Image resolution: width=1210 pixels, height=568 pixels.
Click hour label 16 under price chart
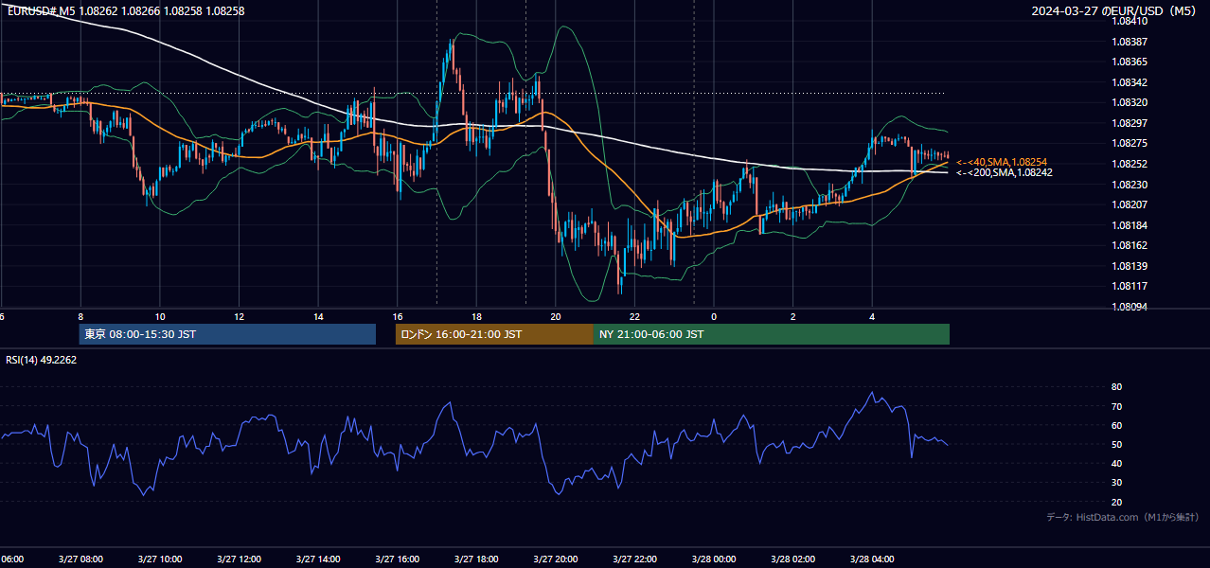click(398, 317)
